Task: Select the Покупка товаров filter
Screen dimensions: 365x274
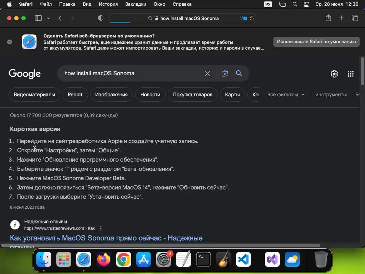Action: click(192, 95)
